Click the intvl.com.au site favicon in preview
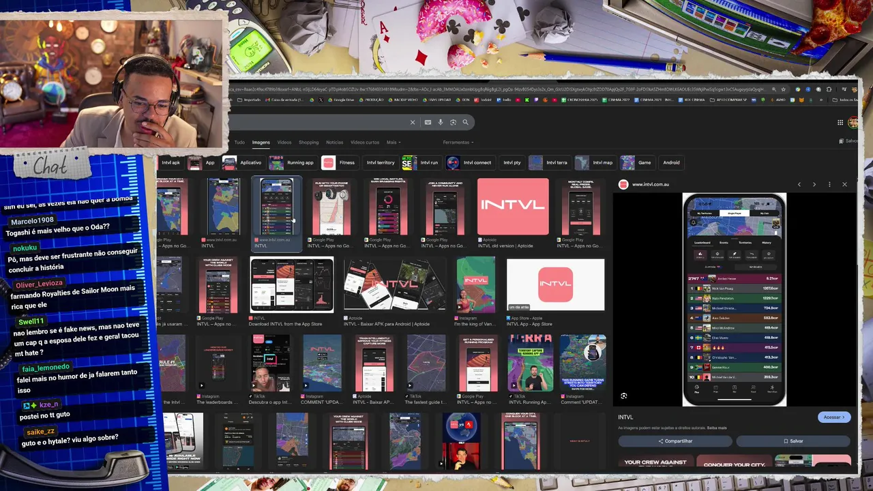Viewport: 873px width, 491px height. click(x=623, y=184)
